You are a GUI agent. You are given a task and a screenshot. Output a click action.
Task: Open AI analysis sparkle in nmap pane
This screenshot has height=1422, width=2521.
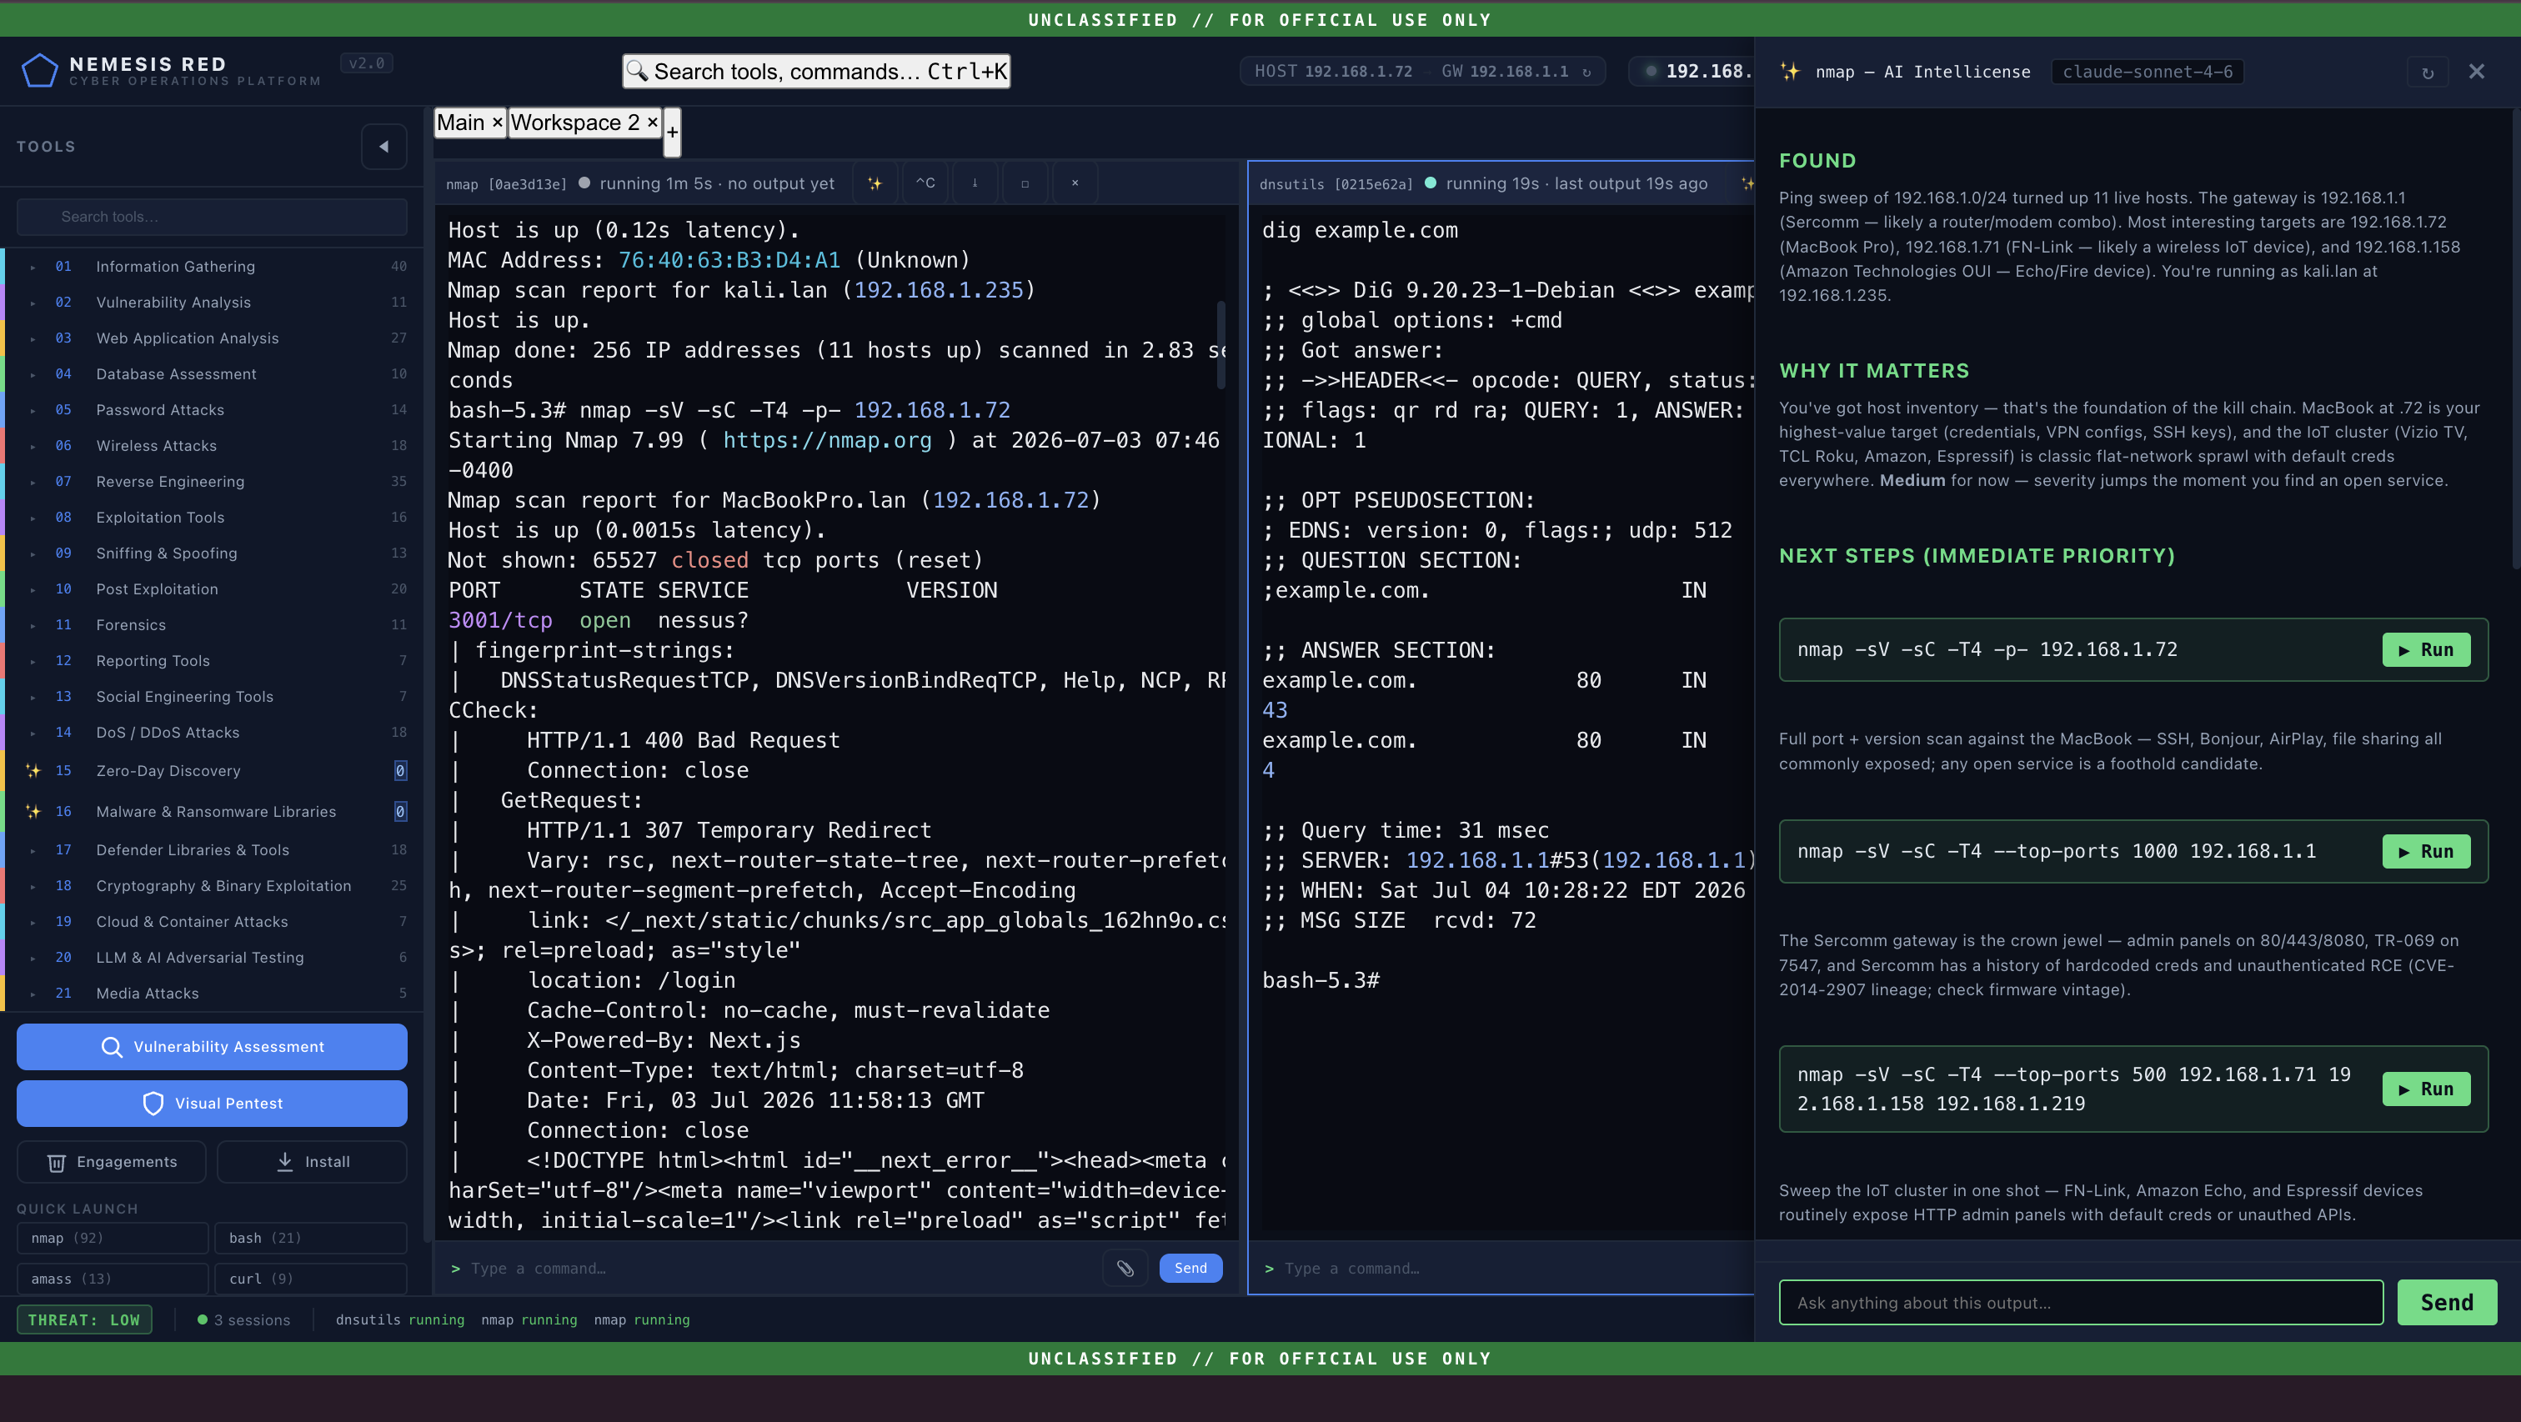click(875, 183)
